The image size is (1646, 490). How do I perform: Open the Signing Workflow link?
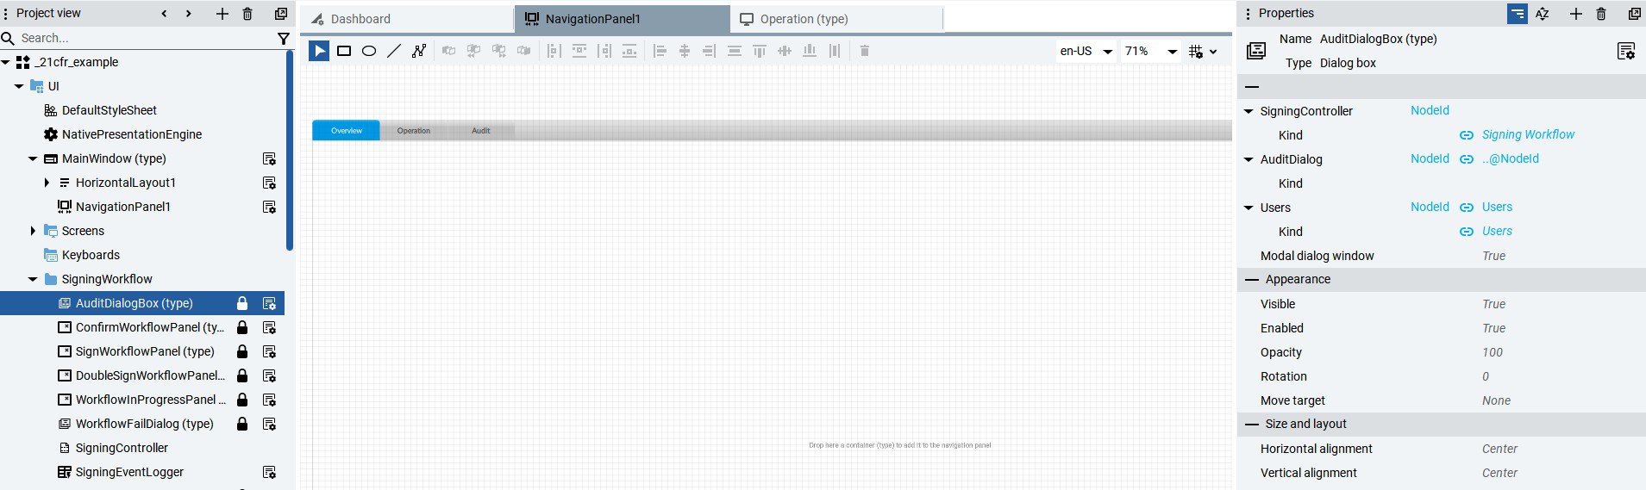(1528, 134)
